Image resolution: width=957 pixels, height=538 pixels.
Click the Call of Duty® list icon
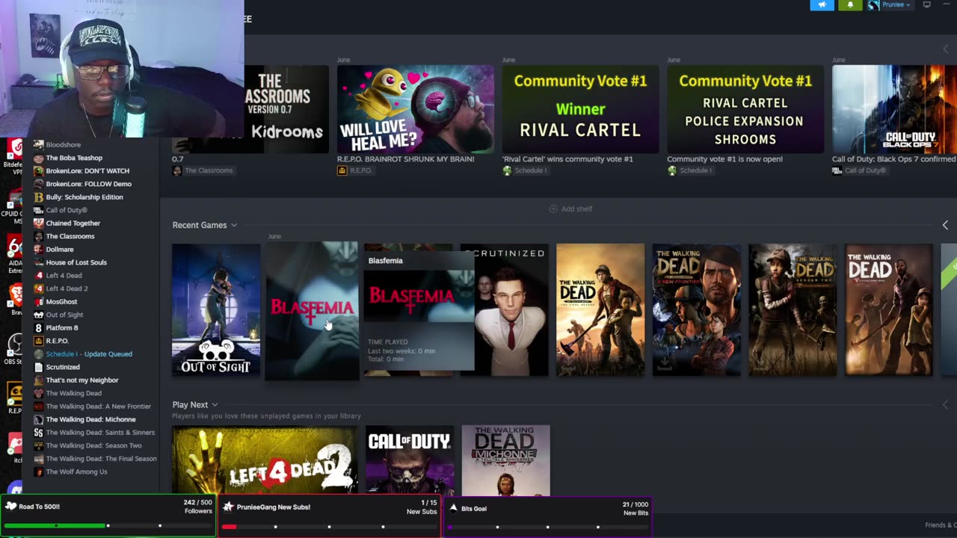point(39,210)
